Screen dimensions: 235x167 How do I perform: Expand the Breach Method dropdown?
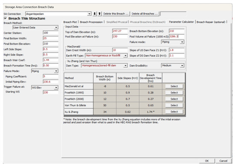click(56, 28)
